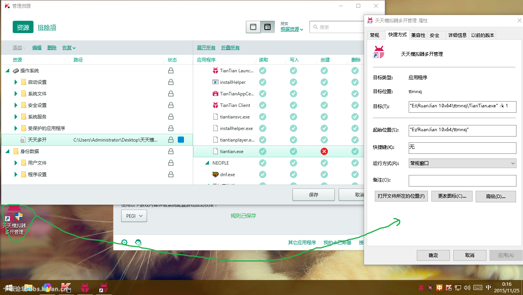523x295 pixels.
Task: Open Kaspersky from the taskbar
Action: coord(66,288)
